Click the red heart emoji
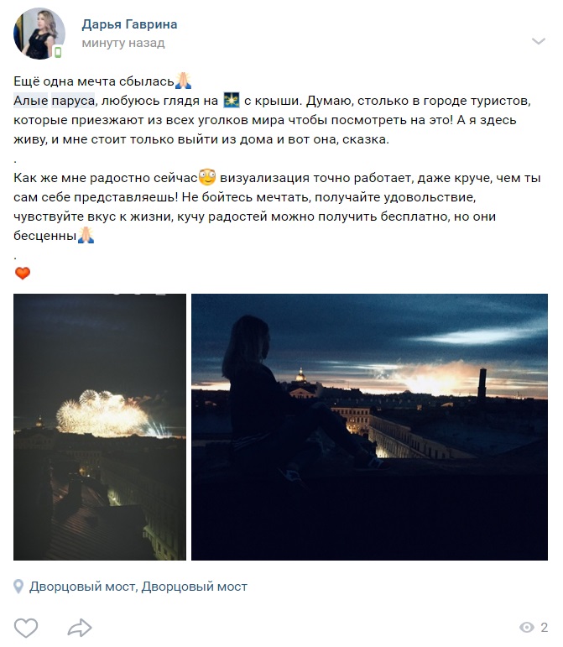 pyautogui.click(x=23, y=274)
